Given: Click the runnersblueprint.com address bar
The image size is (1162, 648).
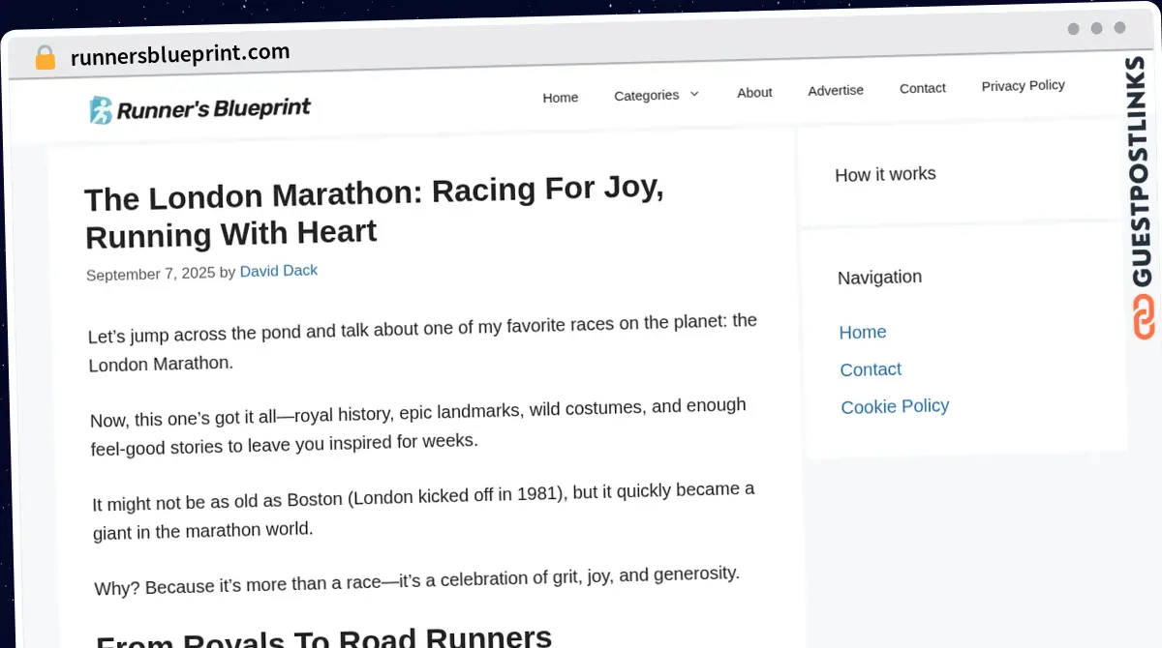Looking at the screenshot, I should tap(180, 54).
